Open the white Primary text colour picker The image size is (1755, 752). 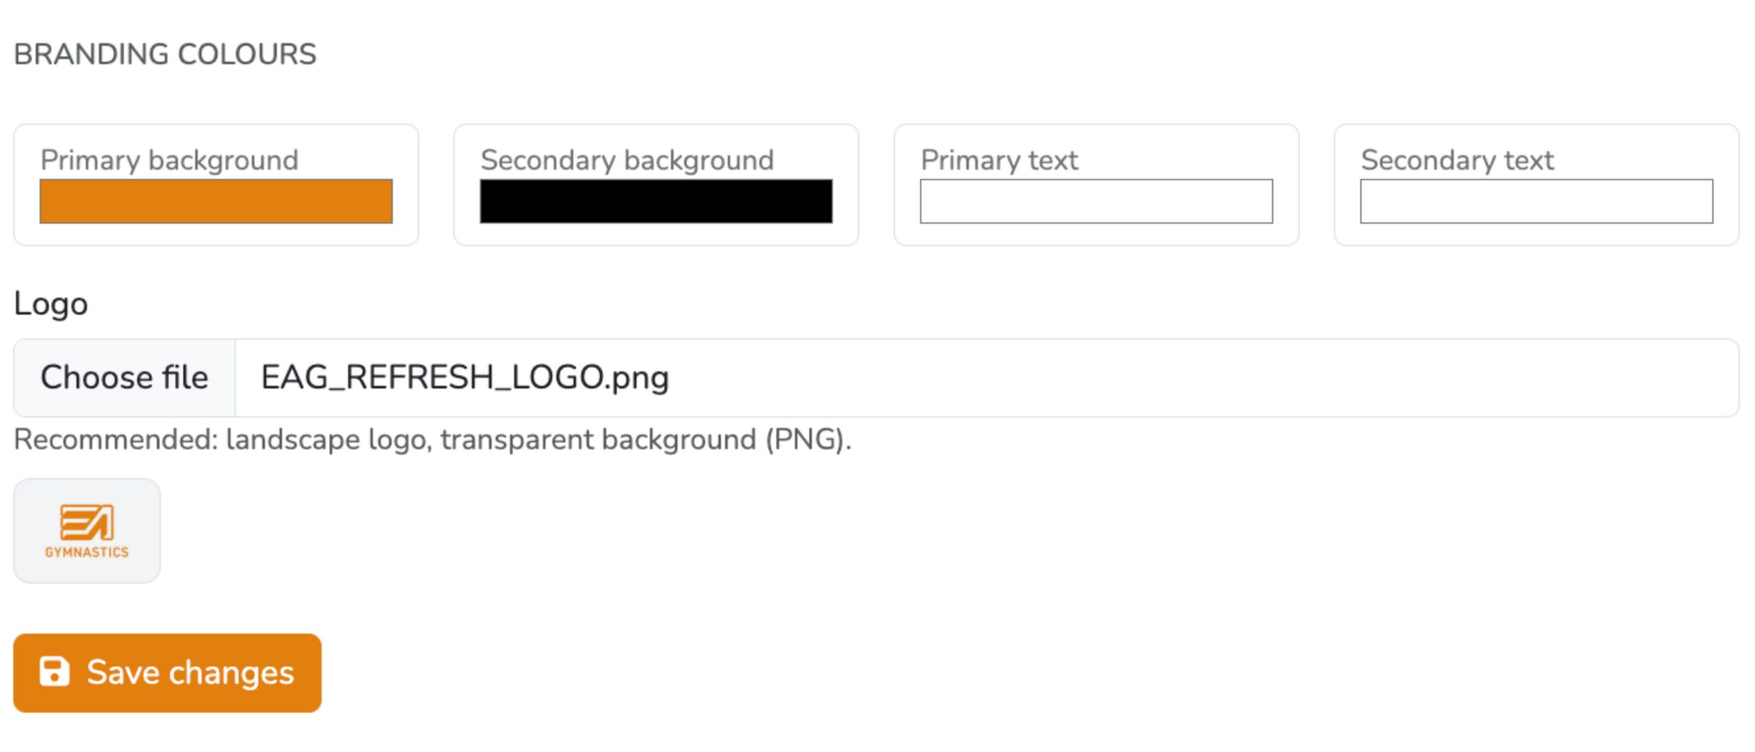pos(1096,201)
